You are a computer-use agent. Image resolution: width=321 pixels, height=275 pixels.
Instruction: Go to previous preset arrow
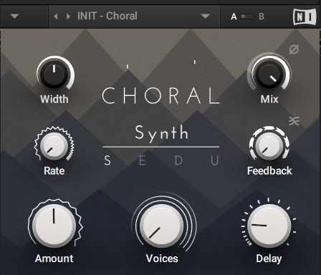56,16
